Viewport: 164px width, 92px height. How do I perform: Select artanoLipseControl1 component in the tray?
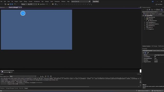click(x=7, y=72)
